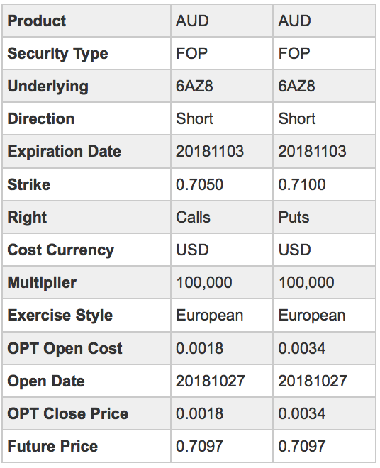This screenshot has width=380, height=468.
Task: Click the Open Date label
Action: point(46,381)
